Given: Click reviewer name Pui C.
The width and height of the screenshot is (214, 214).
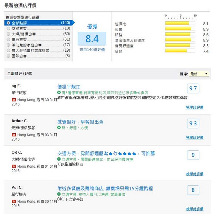Looking at the screenshot, I should pyautogui.click(x=17, y=187).
